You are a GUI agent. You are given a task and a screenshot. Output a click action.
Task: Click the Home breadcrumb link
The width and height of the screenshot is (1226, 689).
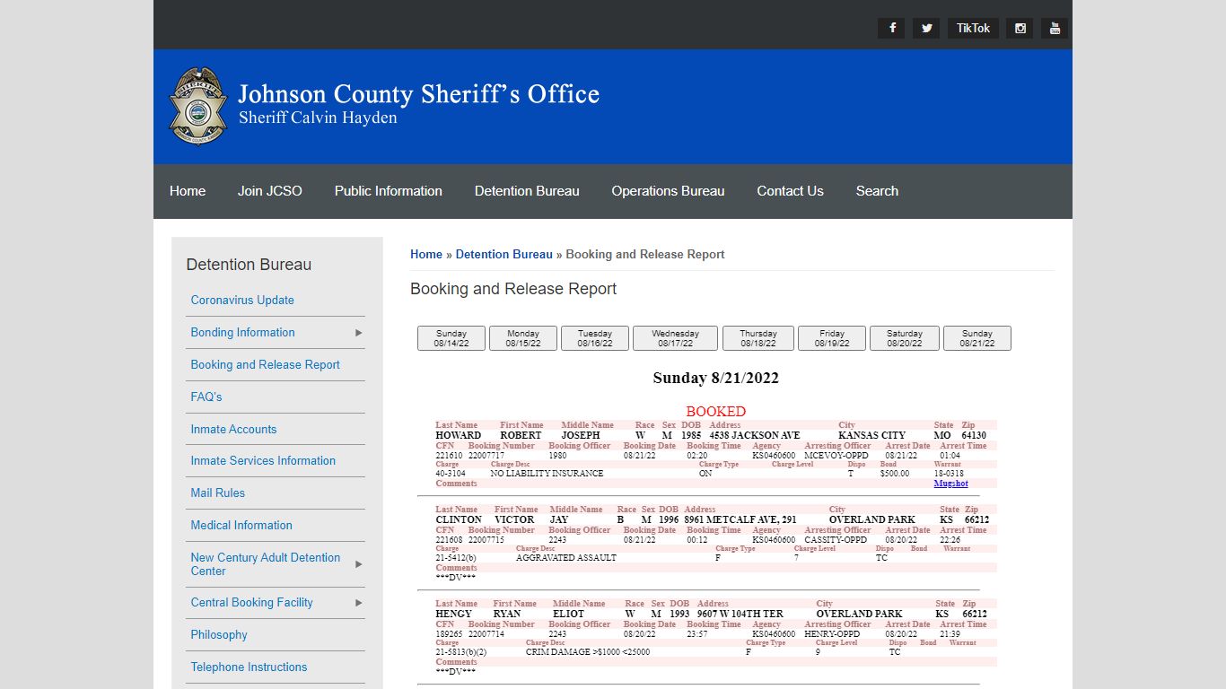click(426, 255)
